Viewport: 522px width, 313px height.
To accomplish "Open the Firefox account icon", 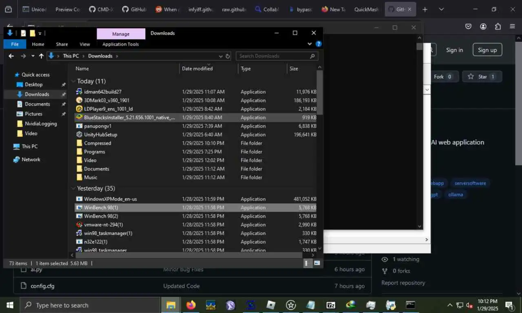I will 483,26.
